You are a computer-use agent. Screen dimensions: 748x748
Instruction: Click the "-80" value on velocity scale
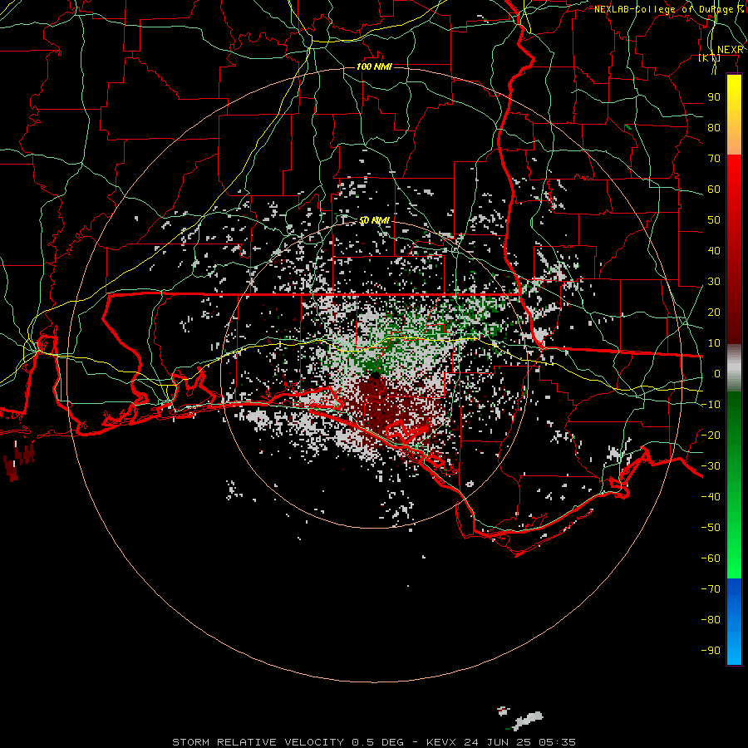click(711, 620)
